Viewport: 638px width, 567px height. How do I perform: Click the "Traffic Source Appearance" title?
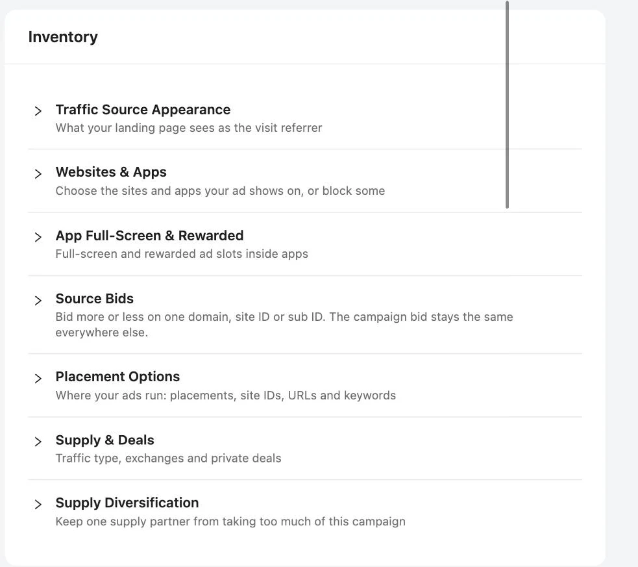(x=143, y=110)
